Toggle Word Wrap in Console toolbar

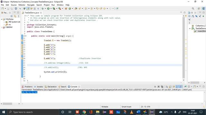[x=174, y=87]
